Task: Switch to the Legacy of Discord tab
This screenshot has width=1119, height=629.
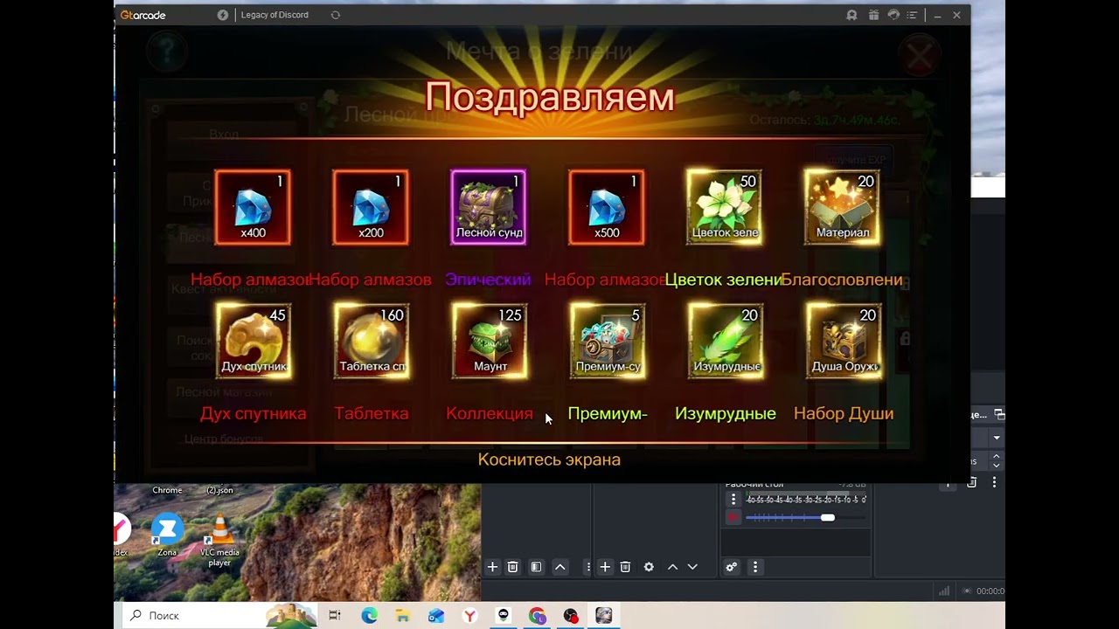Action: pos(275,15)
